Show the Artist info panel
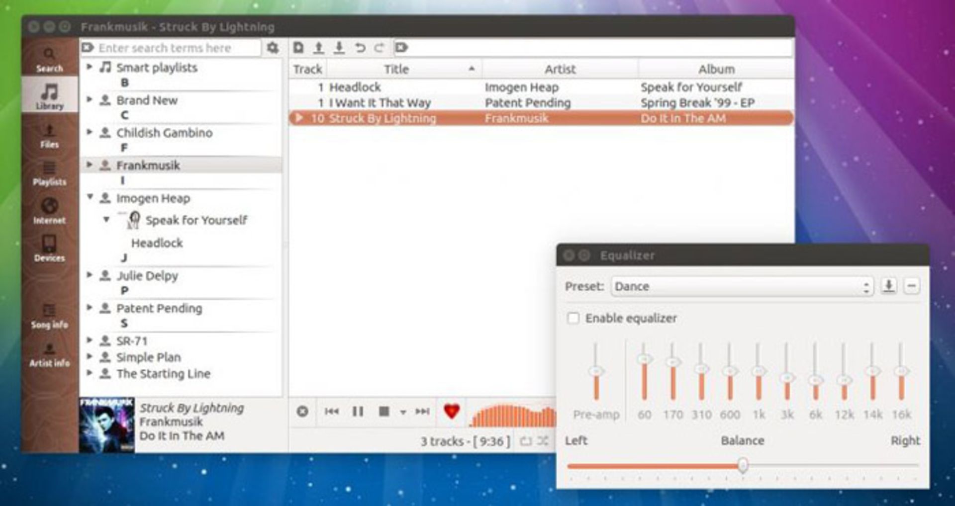 pos(50,355)
